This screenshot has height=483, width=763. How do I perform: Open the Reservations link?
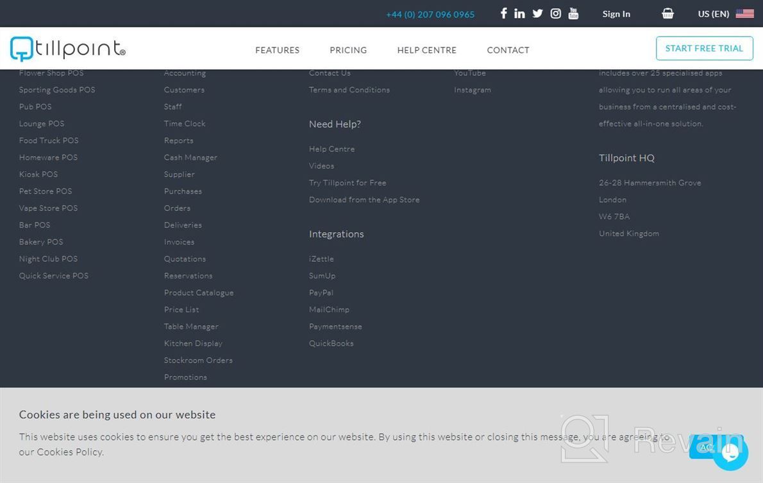[x=189, y=276]
